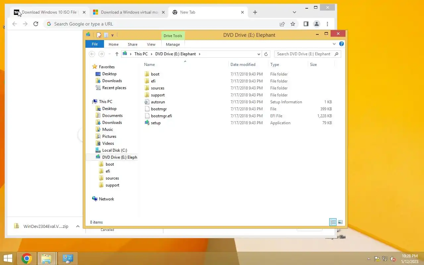Select the setup application
424x265 pixels.
156,123
